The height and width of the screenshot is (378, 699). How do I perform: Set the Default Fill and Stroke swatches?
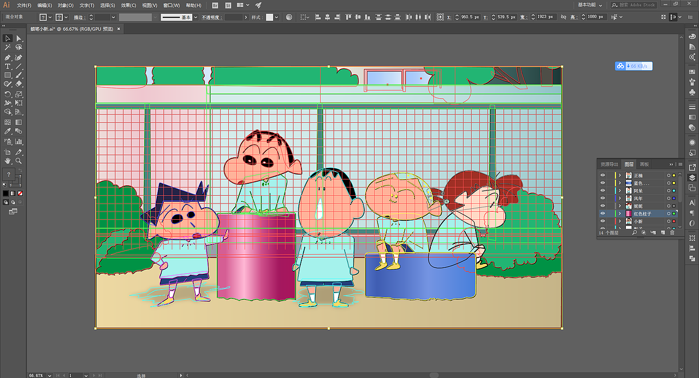point(5,184)
